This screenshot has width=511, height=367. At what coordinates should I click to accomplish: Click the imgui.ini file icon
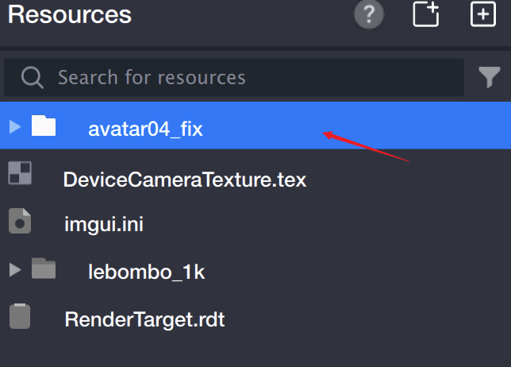(x=20, y=220)
